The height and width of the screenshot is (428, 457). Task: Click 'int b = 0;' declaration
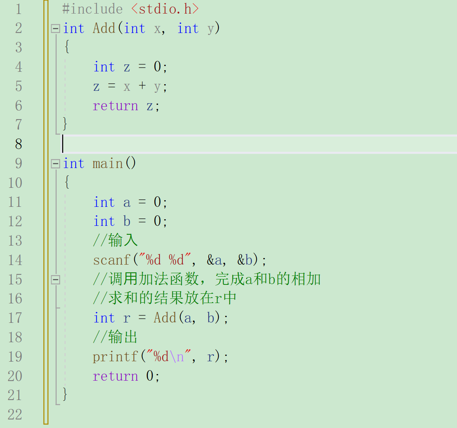(x=130, y=221)
